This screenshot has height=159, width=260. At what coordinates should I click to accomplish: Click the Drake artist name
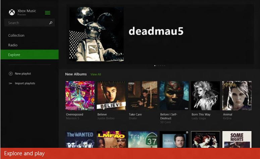click(133, 118)
